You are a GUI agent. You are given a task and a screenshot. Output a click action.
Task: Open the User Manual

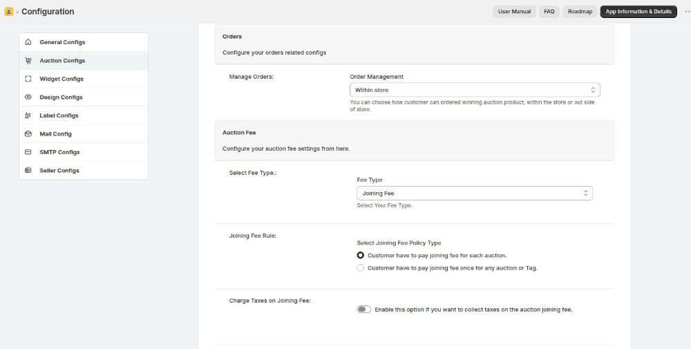pos(514,12)
